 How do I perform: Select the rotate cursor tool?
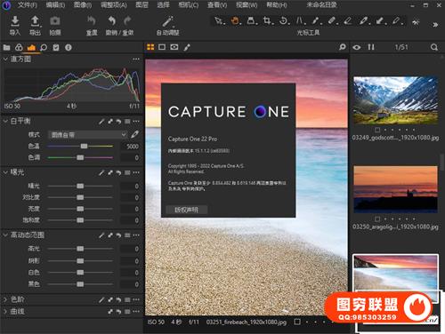[283, 20]
